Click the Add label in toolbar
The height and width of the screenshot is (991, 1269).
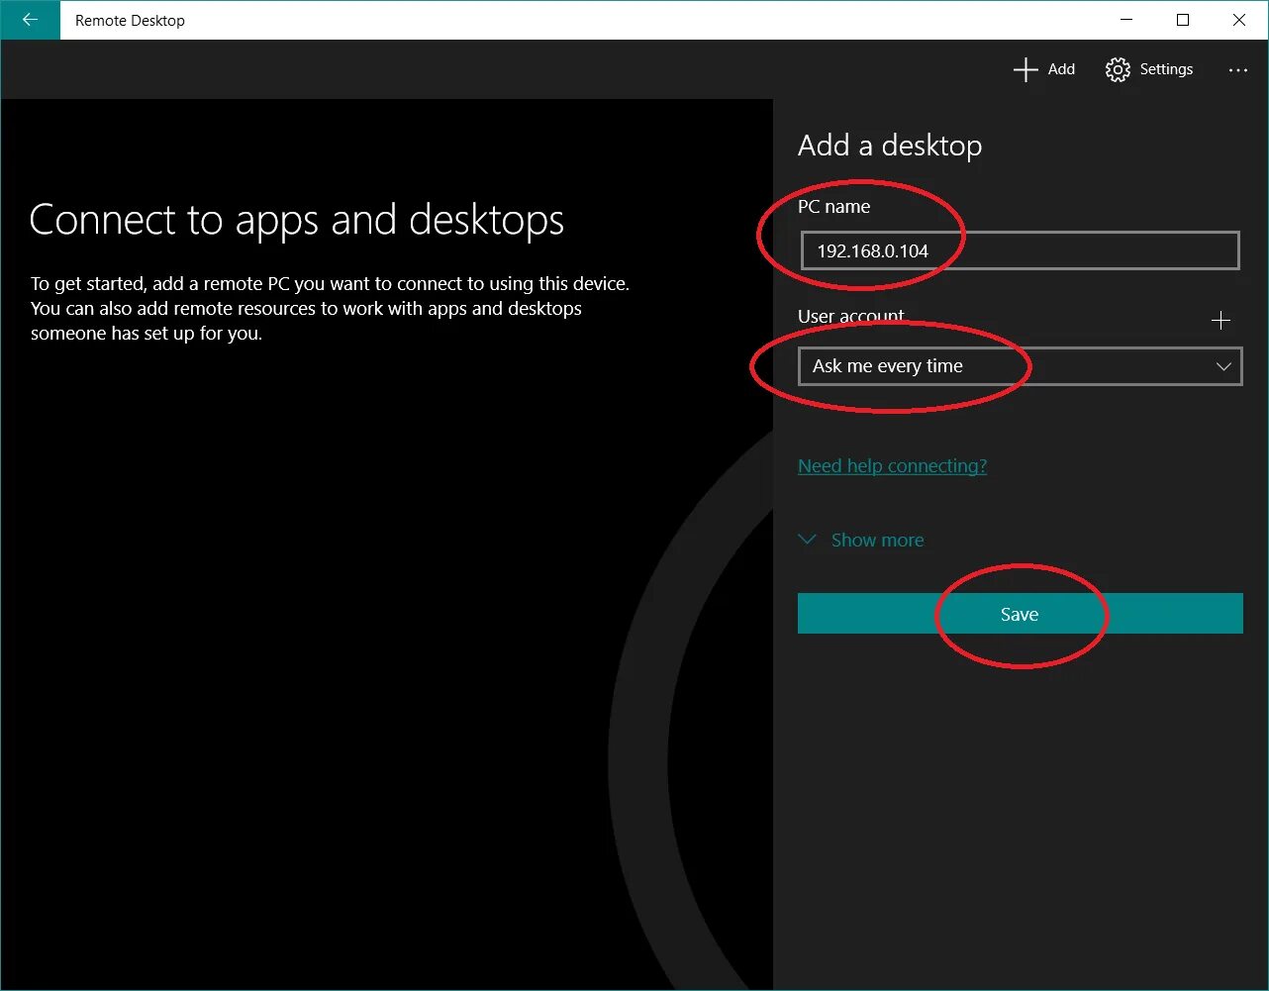1061,69
